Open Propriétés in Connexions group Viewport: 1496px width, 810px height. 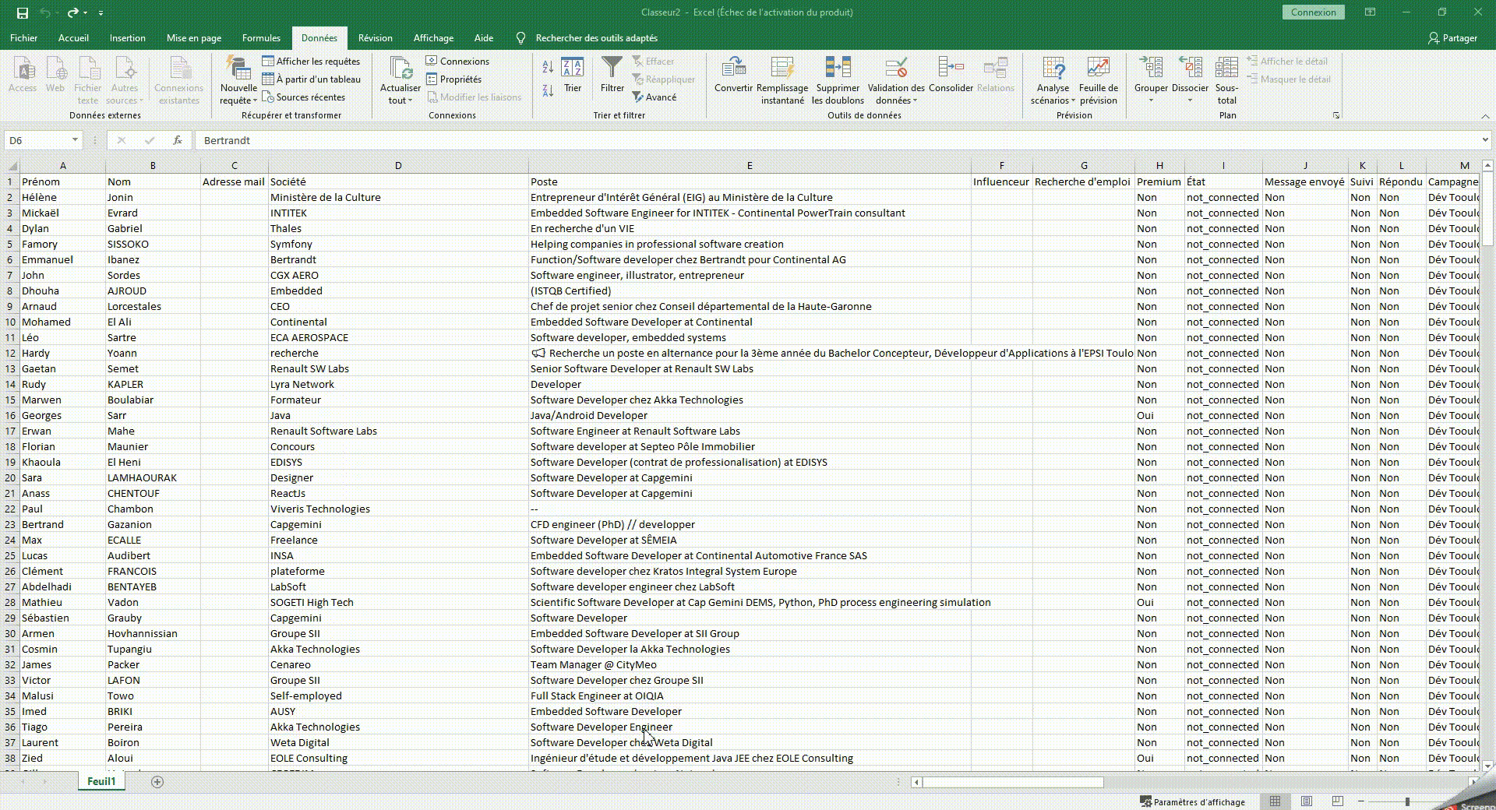pos(453,79)
